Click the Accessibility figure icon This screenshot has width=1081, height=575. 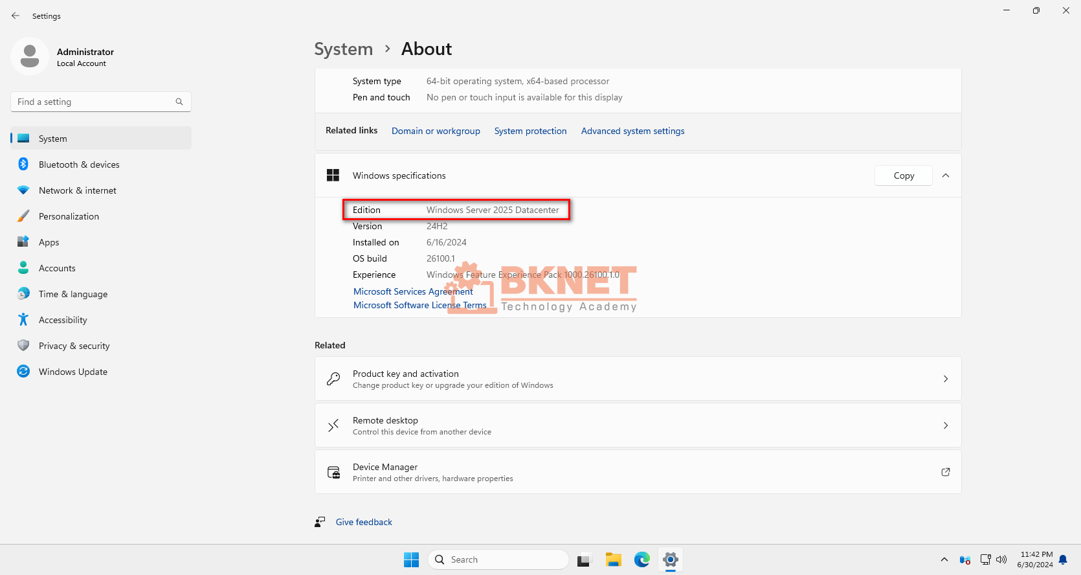[x=23, y=319]
